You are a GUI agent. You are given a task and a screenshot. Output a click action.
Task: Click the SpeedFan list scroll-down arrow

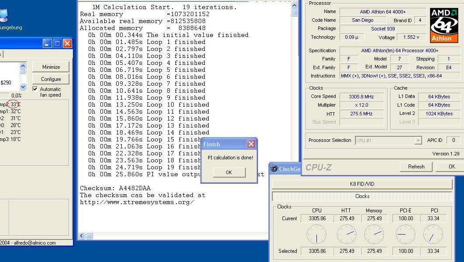point(23,87)
